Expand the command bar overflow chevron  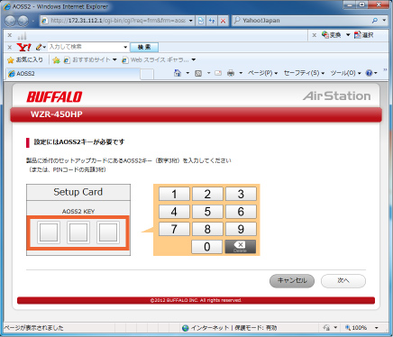(x=385, y=70)
